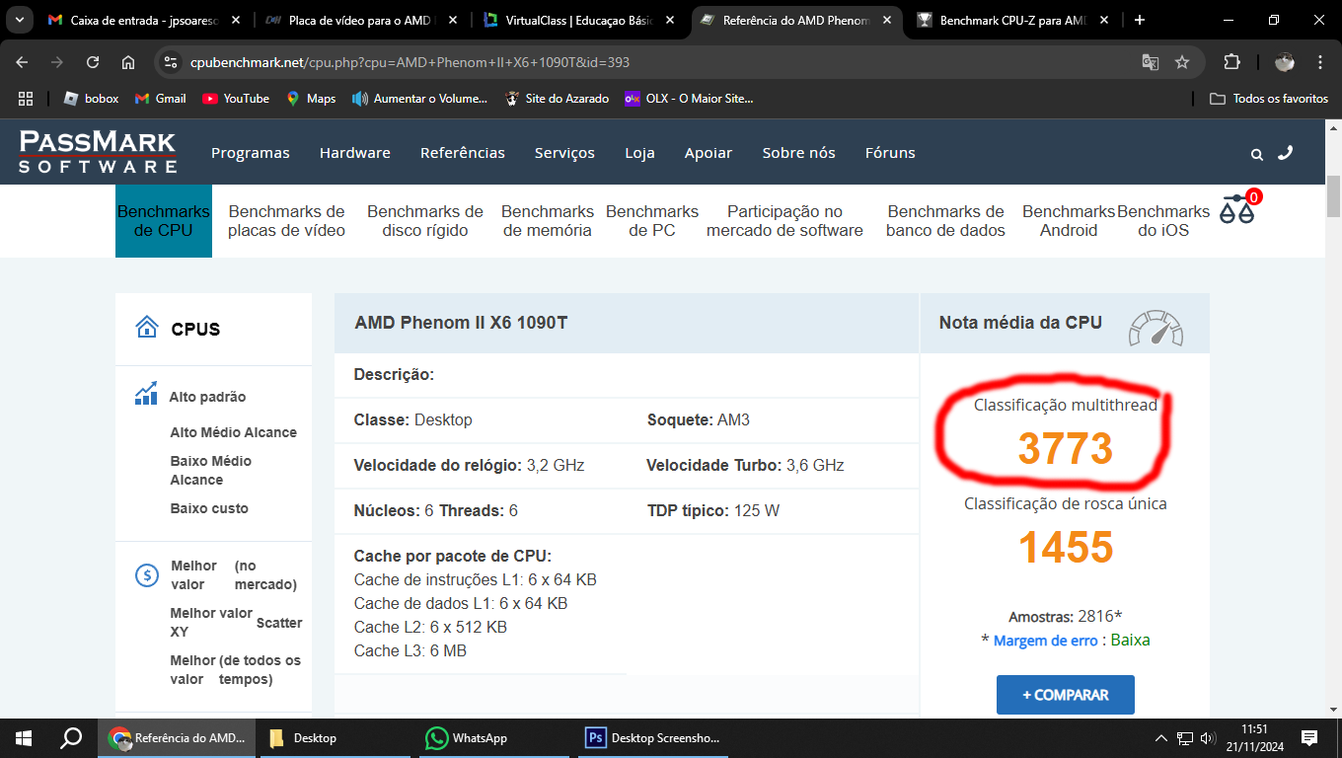The image size is (1342, 758).
Task: Select Benchmarks de disco rígido tab
Action: tap(425, 221)
